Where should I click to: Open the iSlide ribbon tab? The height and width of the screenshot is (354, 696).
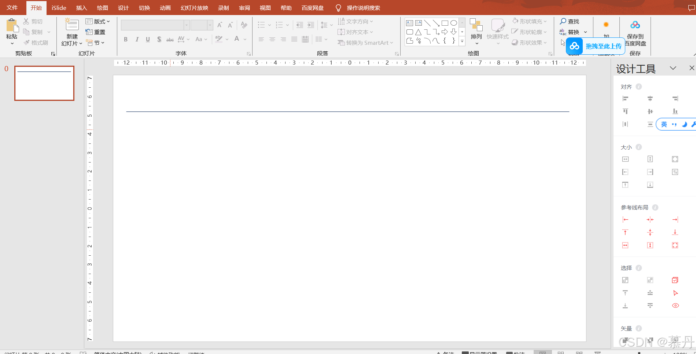[x=59, y=8]
